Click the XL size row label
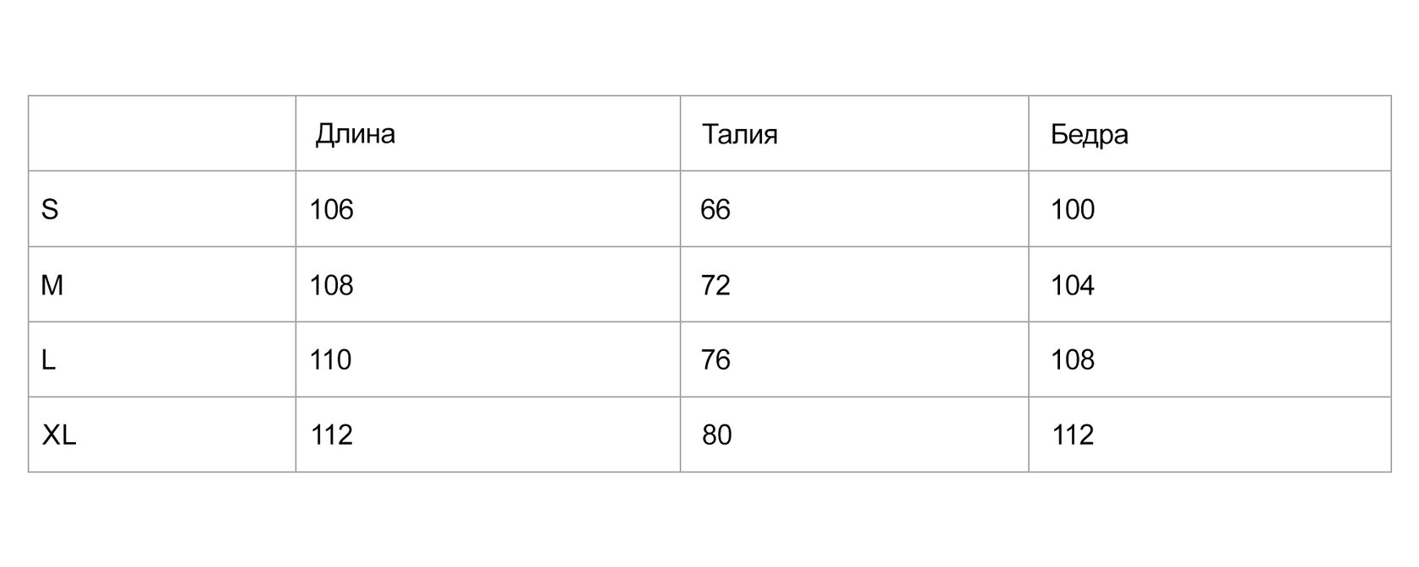Viewport: 1419px width, 567px height. 59,435
